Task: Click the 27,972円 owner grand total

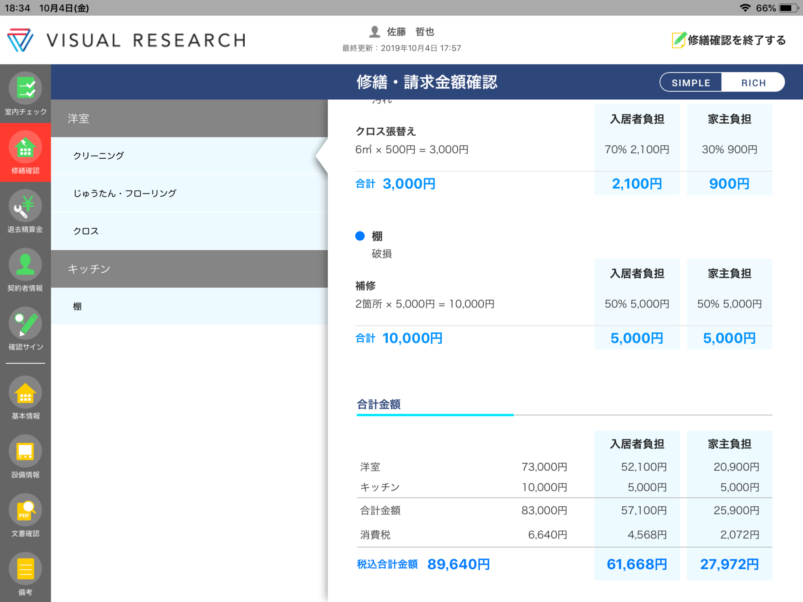Action: click(x=729, y=564)
